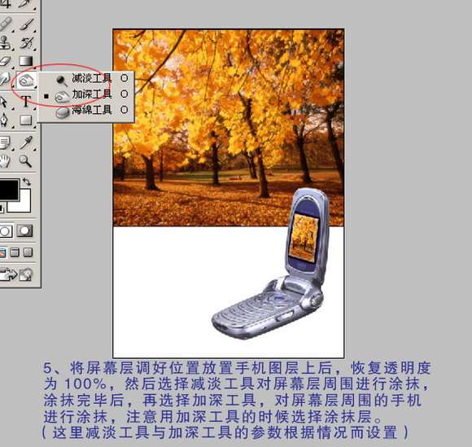
Task: Select the Eyedropper tool
Action: click(27, 142)
